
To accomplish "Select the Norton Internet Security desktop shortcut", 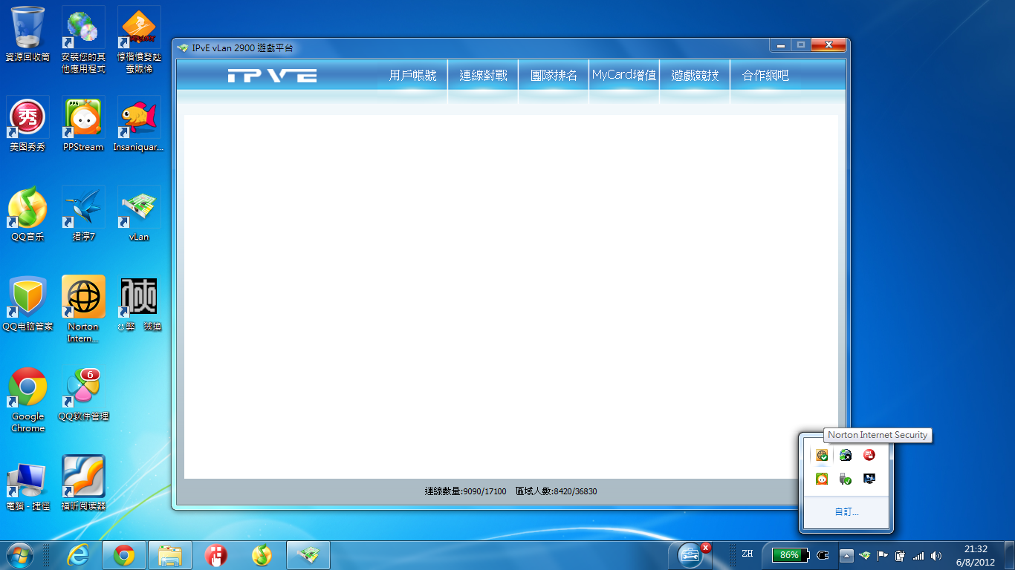I will [83, 309].
